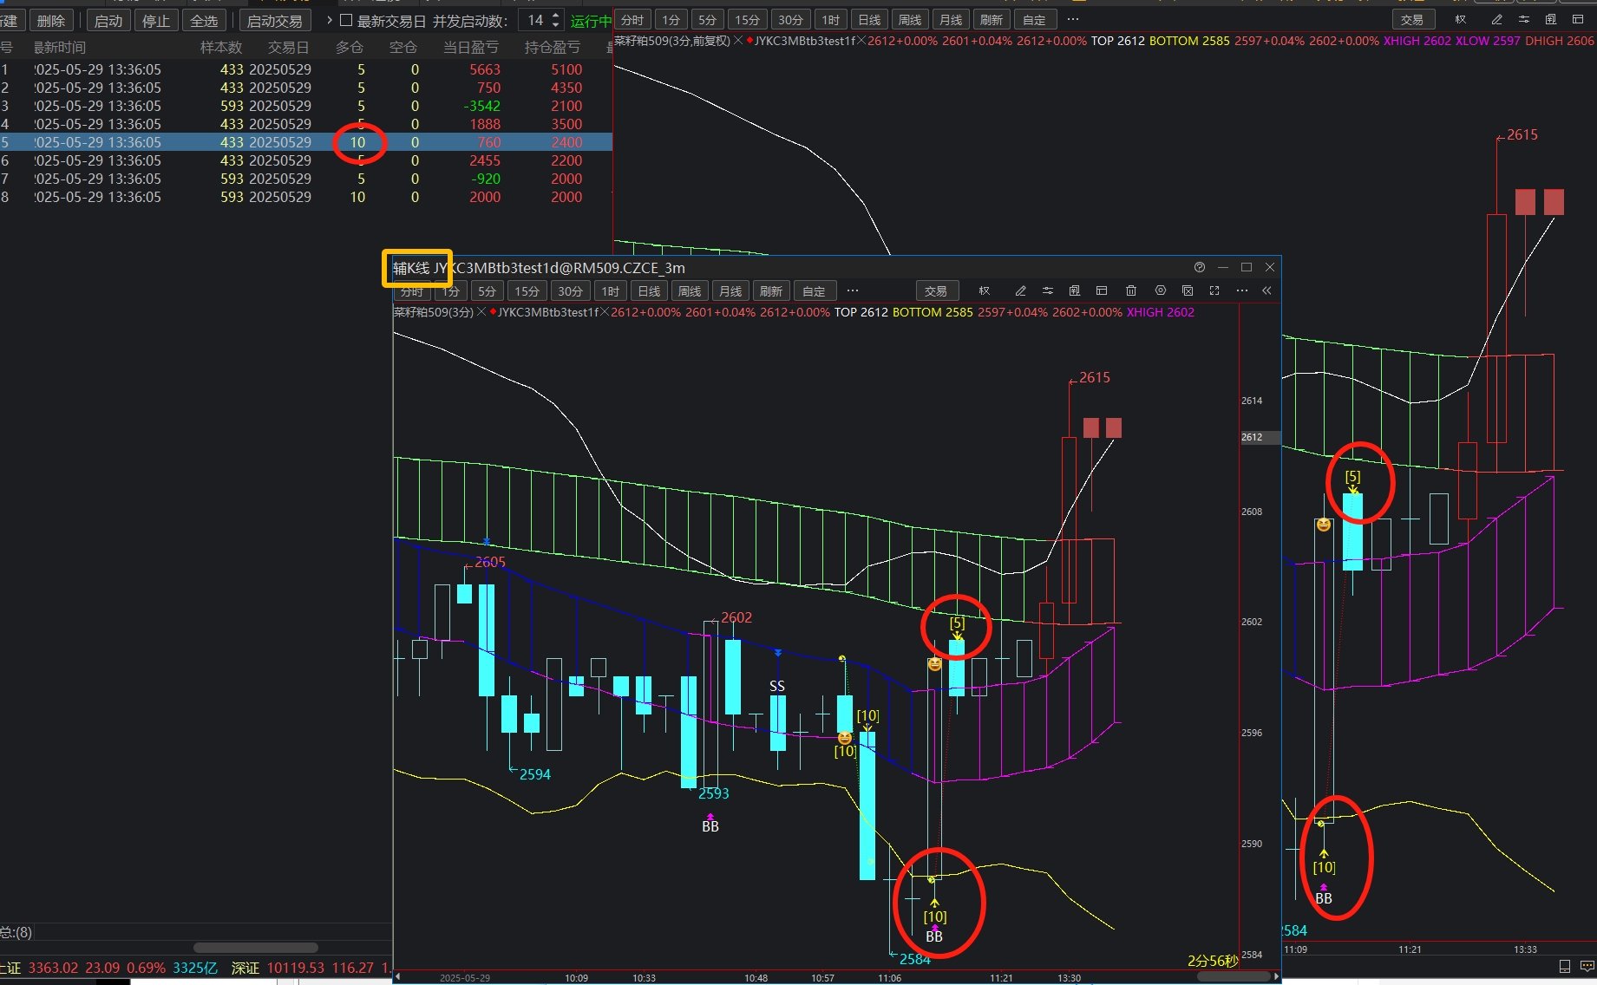The image size is (1597, 985).
Task: Toggle the 最新交易日 checkbox
Action: [346, 20]
